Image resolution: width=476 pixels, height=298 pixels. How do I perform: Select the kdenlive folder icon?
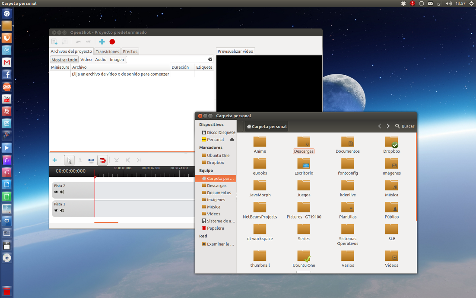point(348,186)
